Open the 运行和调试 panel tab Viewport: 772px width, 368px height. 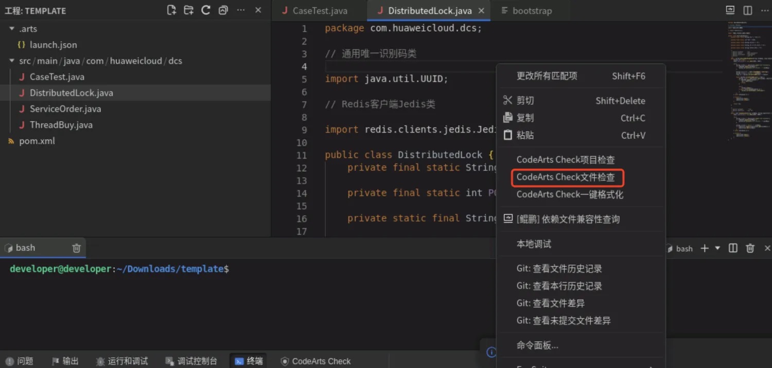pos(122,361)
